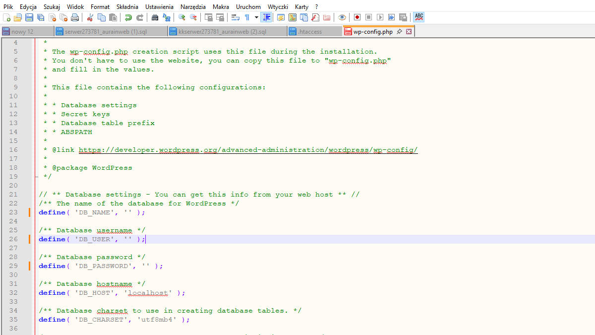Click the developer.wordpress.org wp-config link
Image resolution: width=595 pixels, height=335 pixels.
click(248, 150)
